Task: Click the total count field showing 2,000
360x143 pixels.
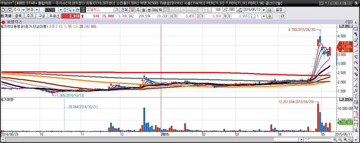Action: point(231,10)
